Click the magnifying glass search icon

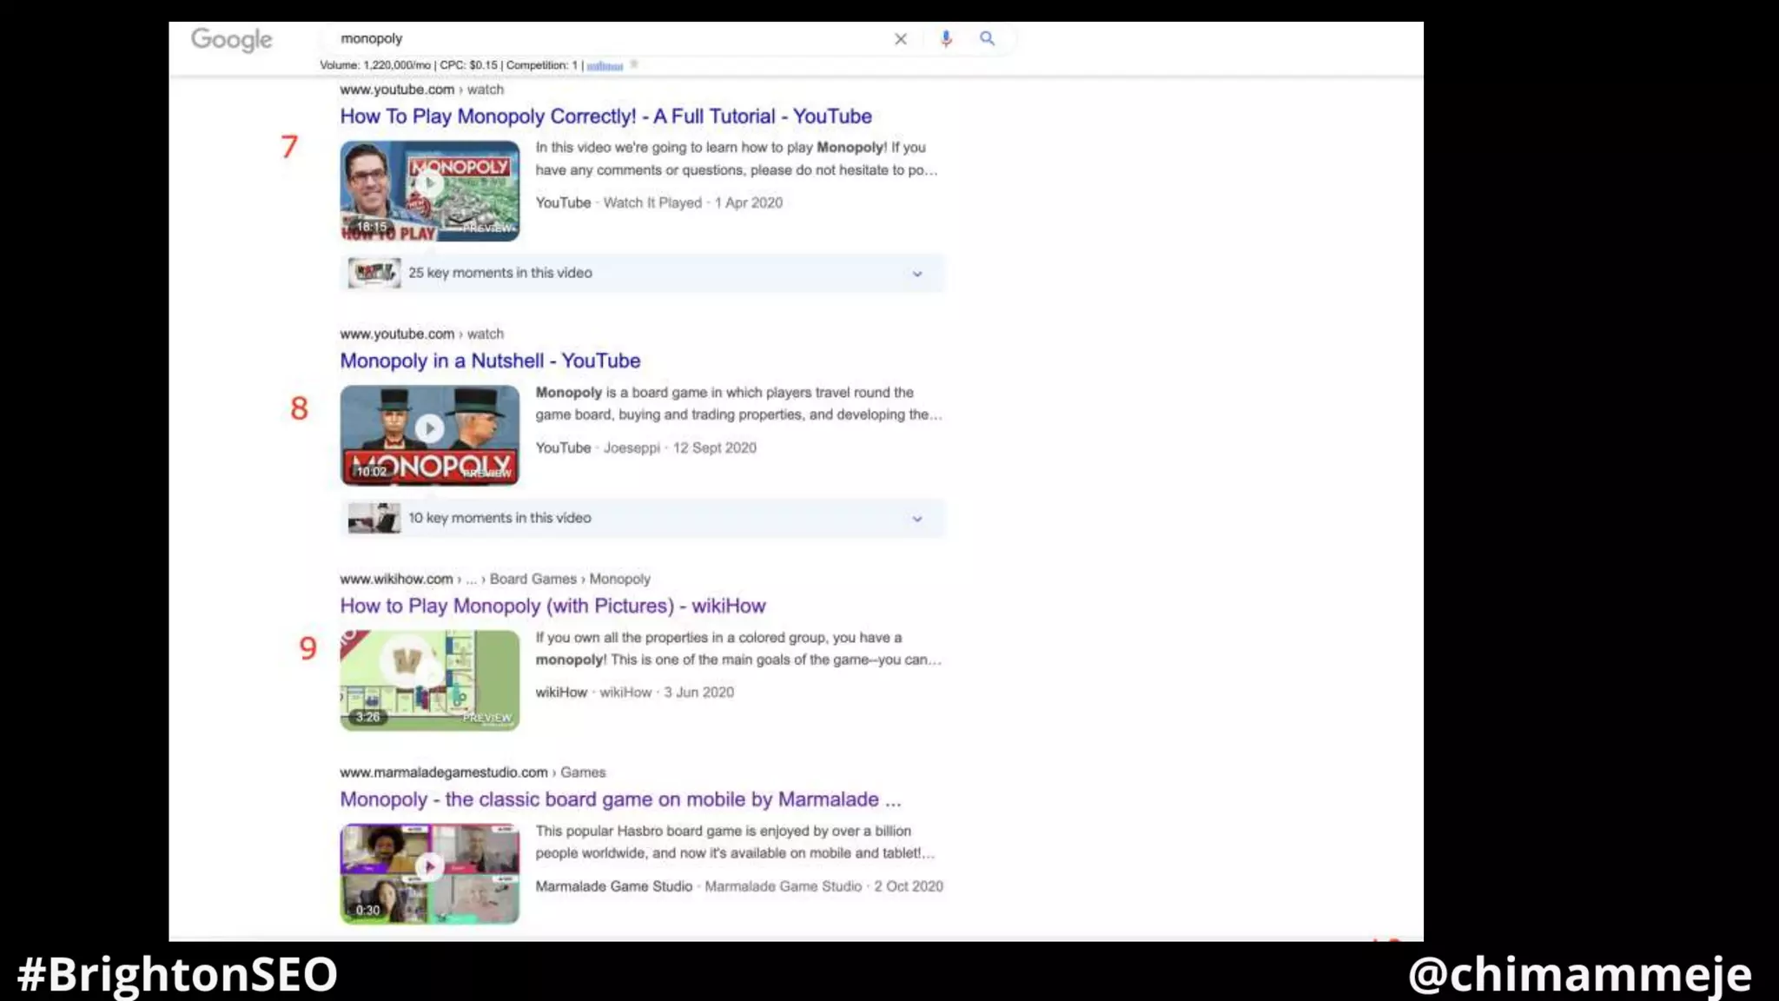point(987,38)
